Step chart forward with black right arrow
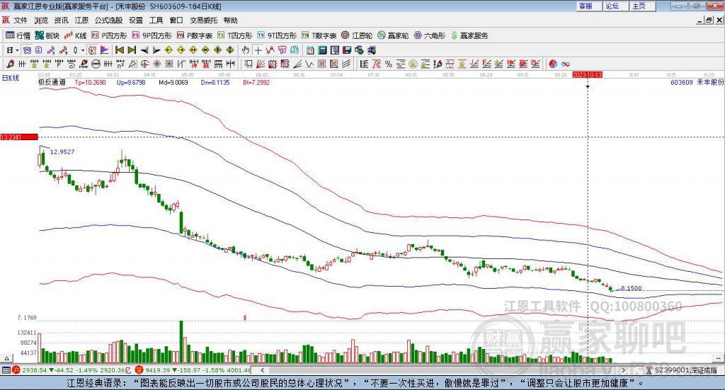 point(156,50)
